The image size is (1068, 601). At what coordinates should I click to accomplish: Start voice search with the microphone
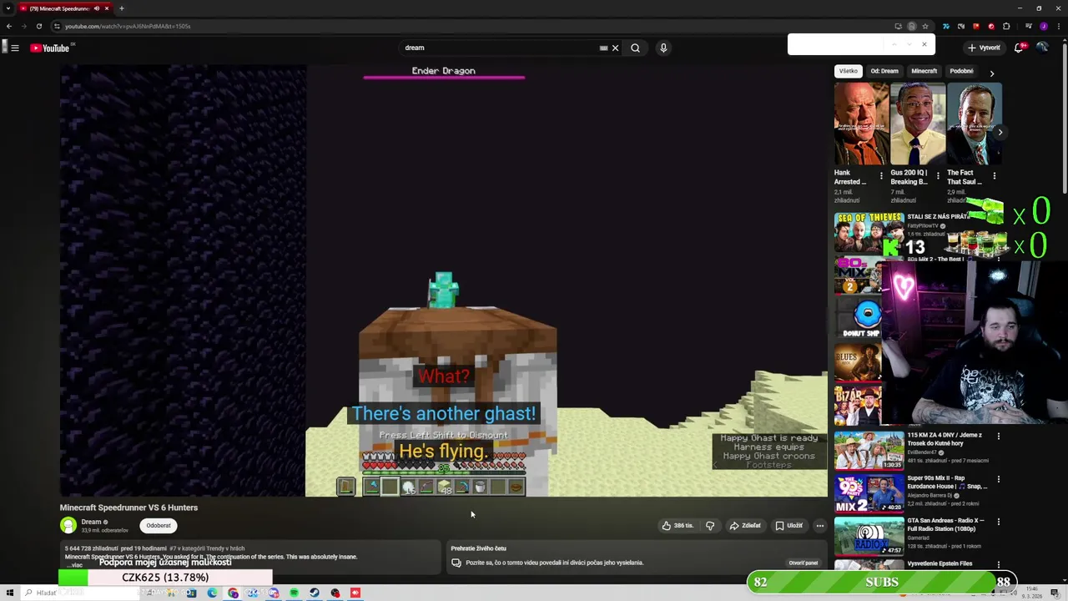[663, 48]
